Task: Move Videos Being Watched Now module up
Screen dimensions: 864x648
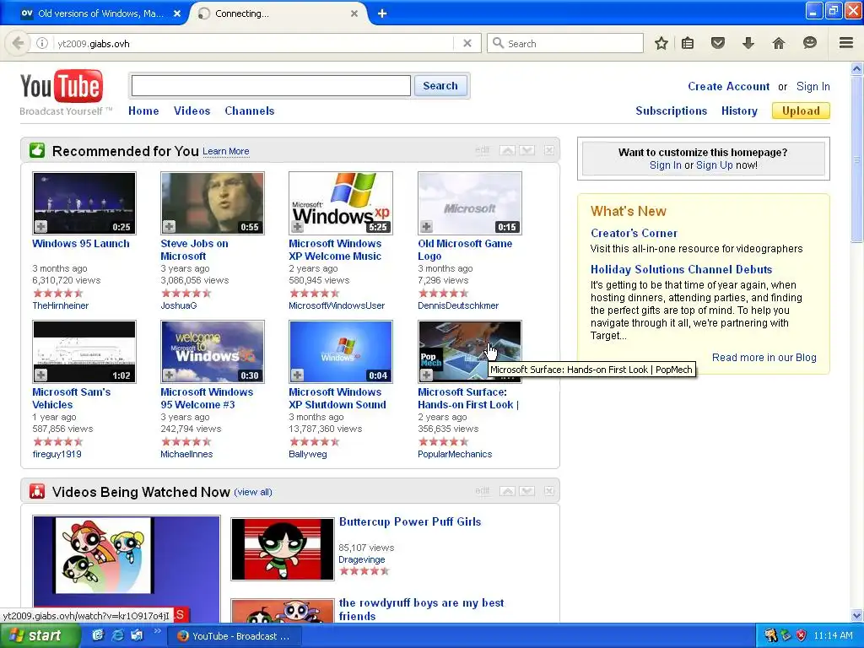Action: (507, 491)
